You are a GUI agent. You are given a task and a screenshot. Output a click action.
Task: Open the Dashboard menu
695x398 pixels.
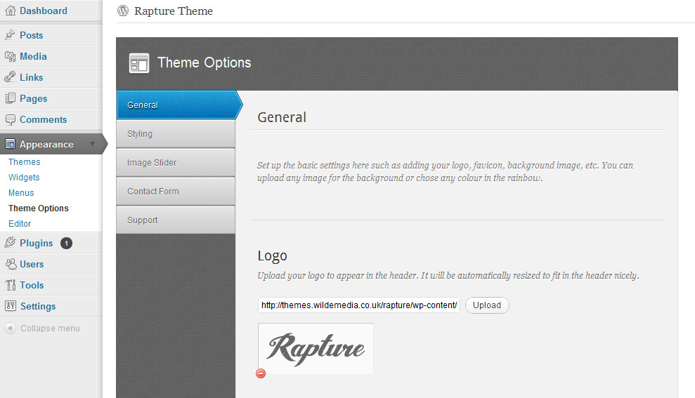coord(44,11)
